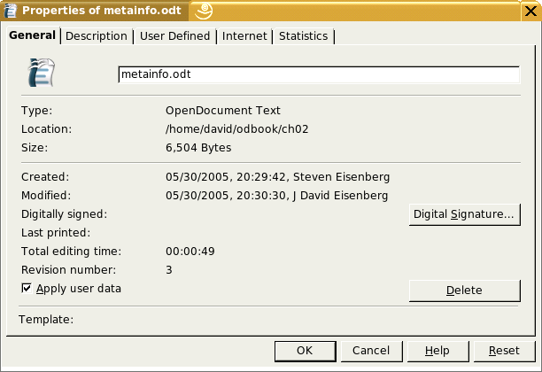Confirm with the OK button
The width and height of the screenshot is (542, 372).
pos(305,351)
